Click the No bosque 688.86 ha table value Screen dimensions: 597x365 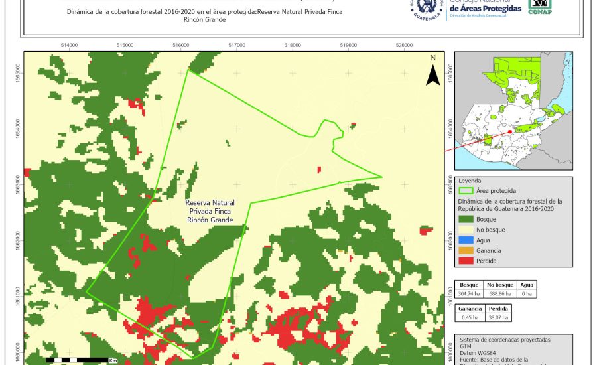tap(501, 293)
